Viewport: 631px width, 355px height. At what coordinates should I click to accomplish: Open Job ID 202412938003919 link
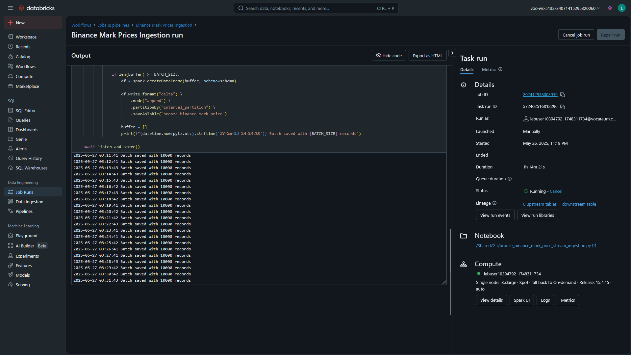point(540,94)
